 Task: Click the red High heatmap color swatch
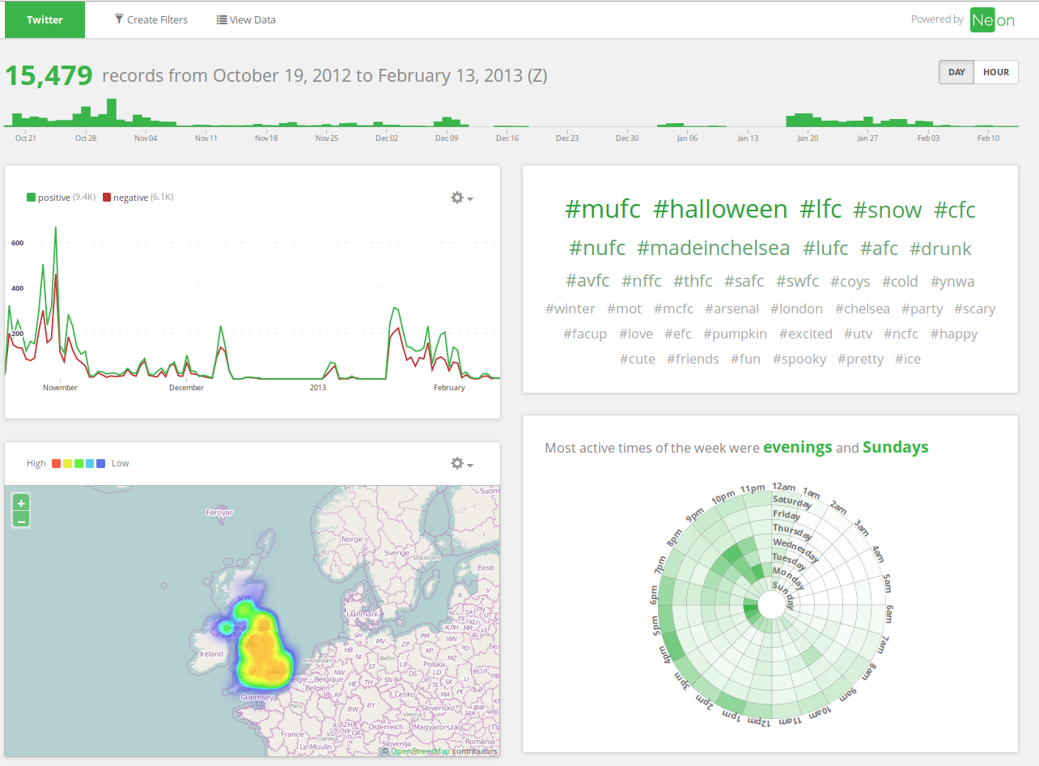[56, 463]
